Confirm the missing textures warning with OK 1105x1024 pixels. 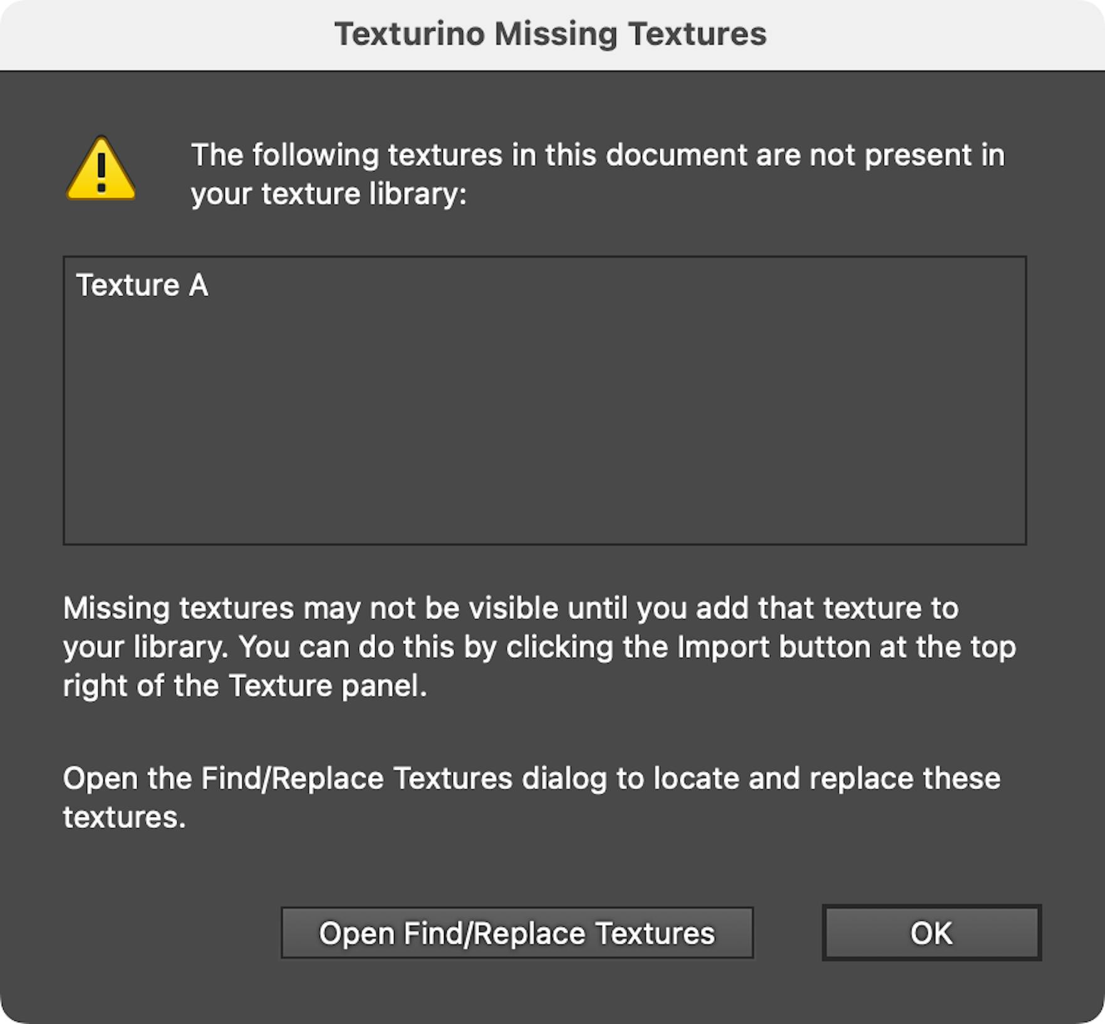point(931,934)
